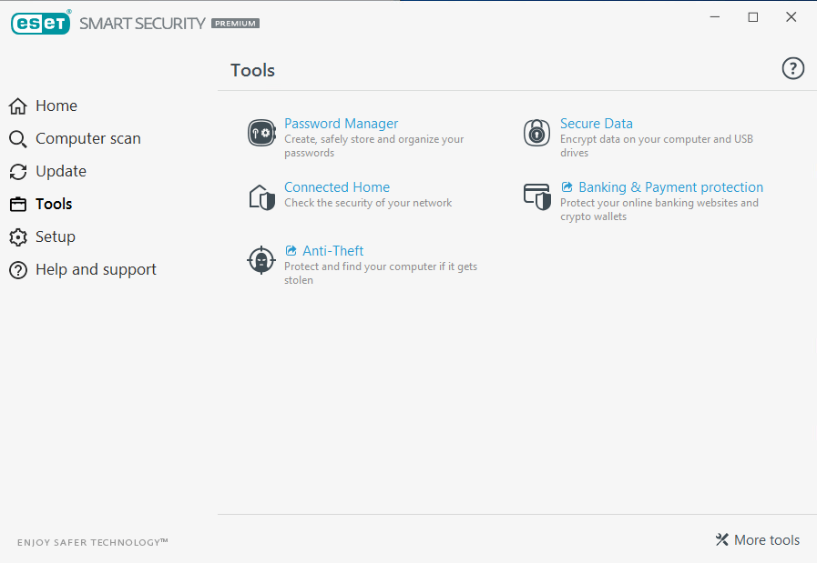817x563 pixels.
Task: Open the Anti-Theft link
Action: tap(333, 251)
